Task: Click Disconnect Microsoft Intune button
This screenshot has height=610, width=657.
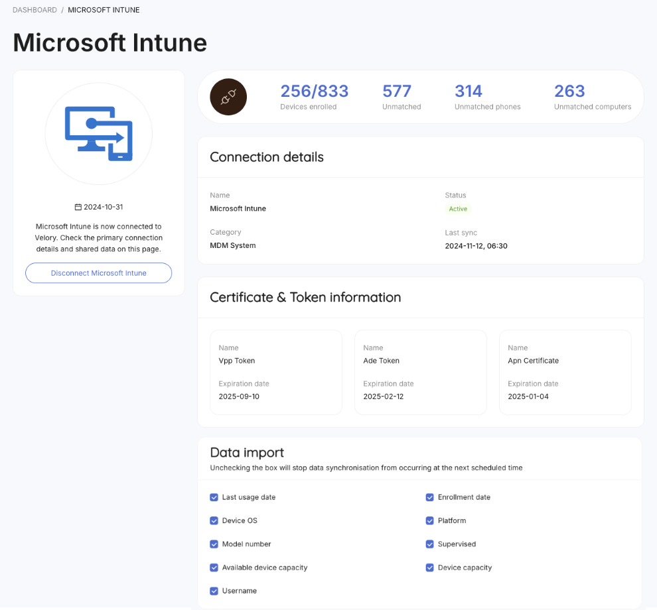Action: point(98,273)
